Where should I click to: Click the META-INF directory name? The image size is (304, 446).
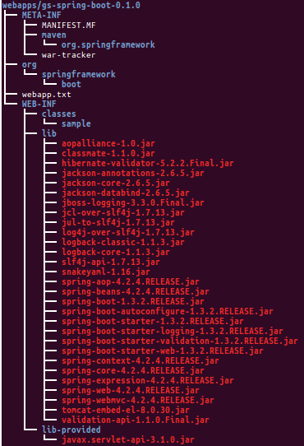tap(41, 15)
